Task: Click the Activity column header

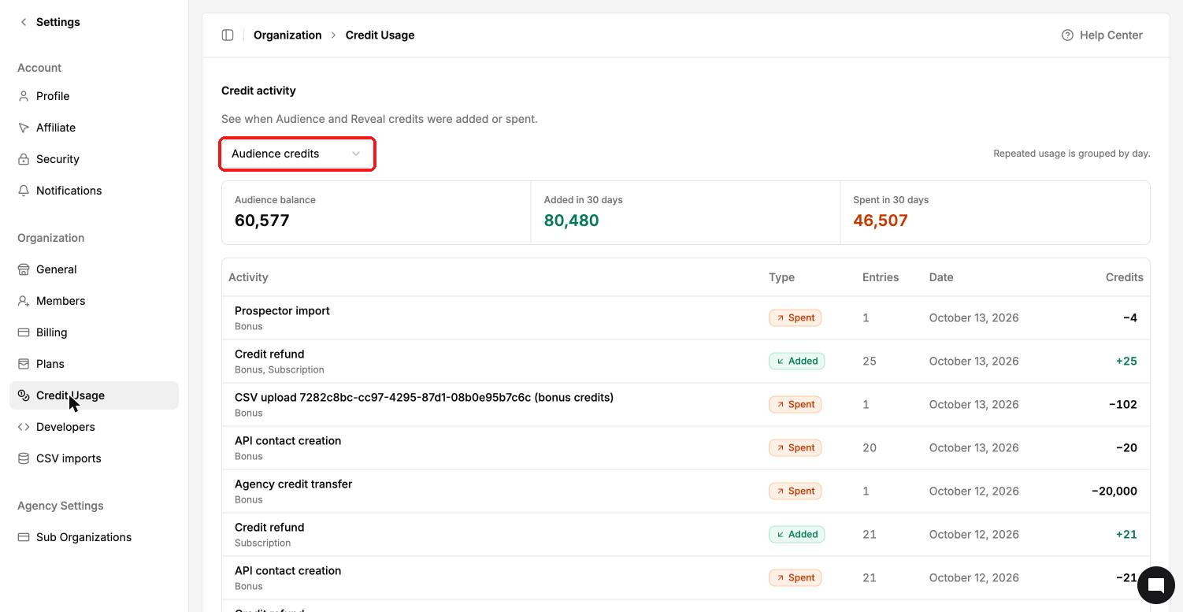Action: point(248,277)
